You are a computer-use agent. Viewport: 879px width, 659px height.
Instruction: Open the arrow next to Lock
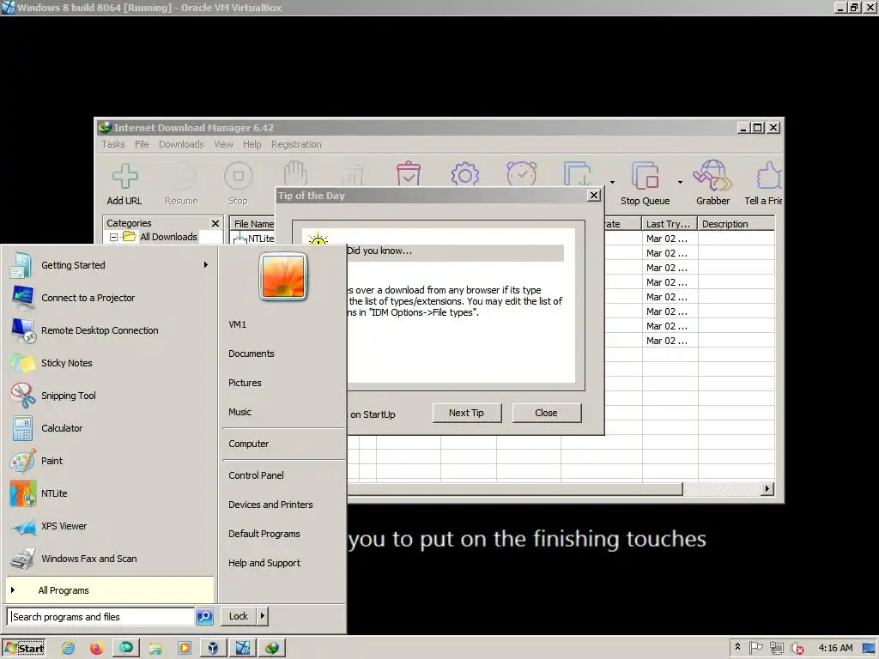tap(263, 616)
